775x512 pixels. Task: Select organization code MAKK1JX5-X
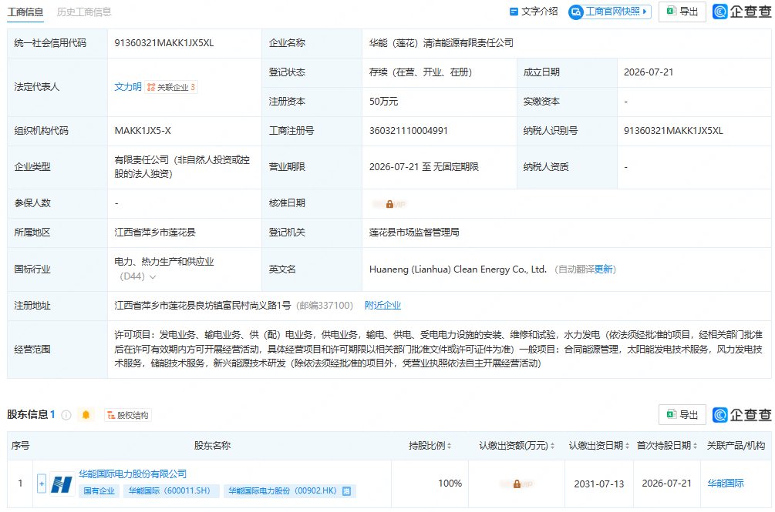[x=143, y=131]
